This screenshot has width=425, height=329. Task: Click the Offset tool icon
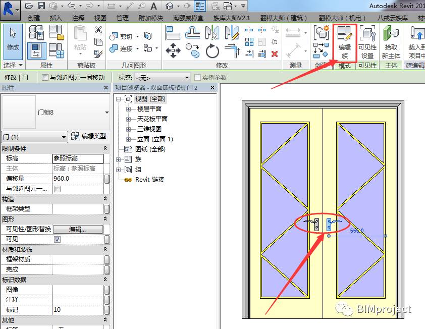click(193, 32)
